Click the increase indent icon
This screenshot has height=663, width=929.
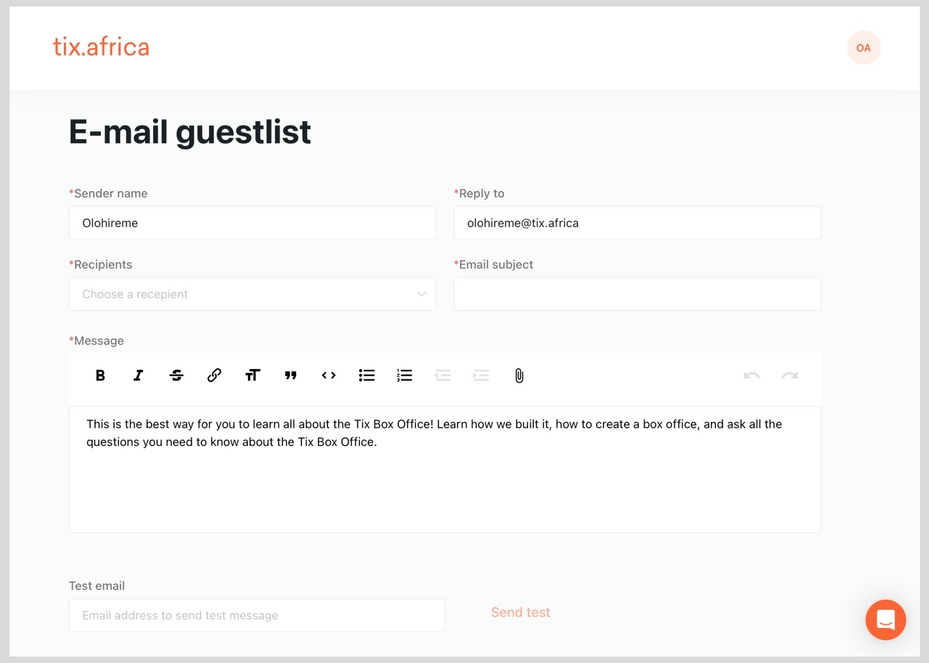point(481,375)
